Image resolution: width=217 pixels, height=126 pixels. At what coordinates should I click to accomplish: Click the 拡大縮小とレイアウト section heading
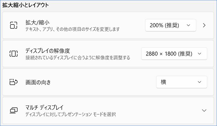26,5
